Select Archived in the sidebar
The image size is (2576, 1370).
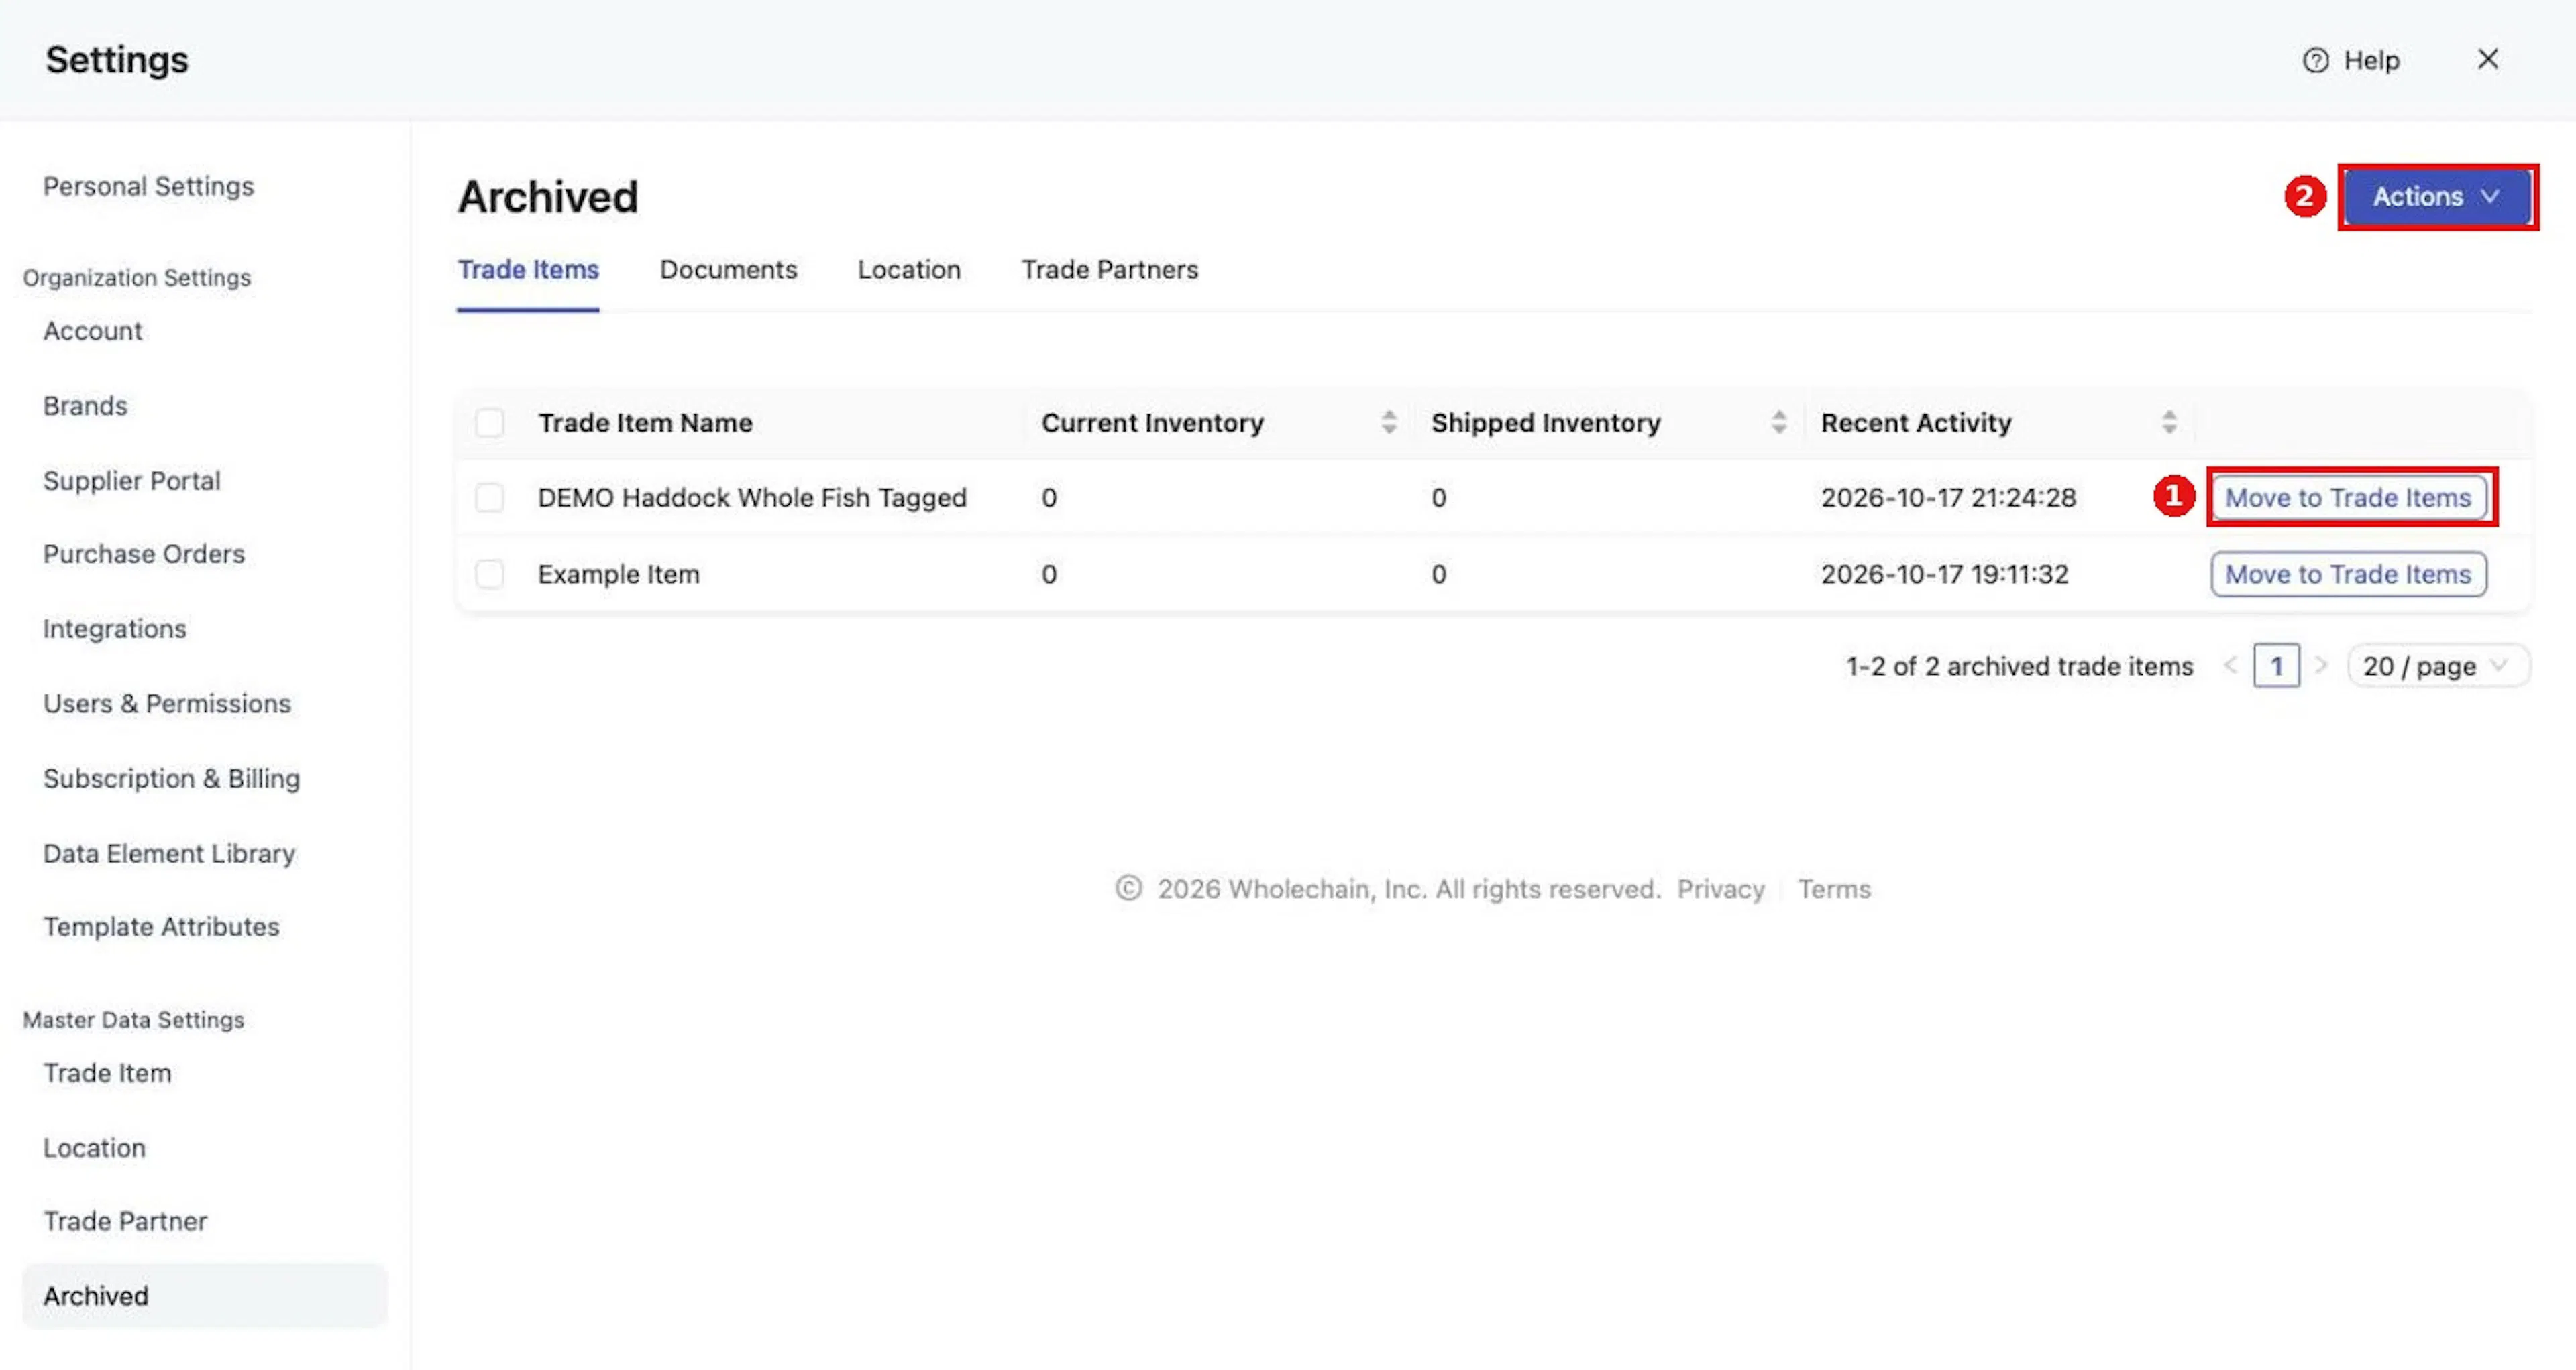pyautogui.click(x=205, y=1296)
